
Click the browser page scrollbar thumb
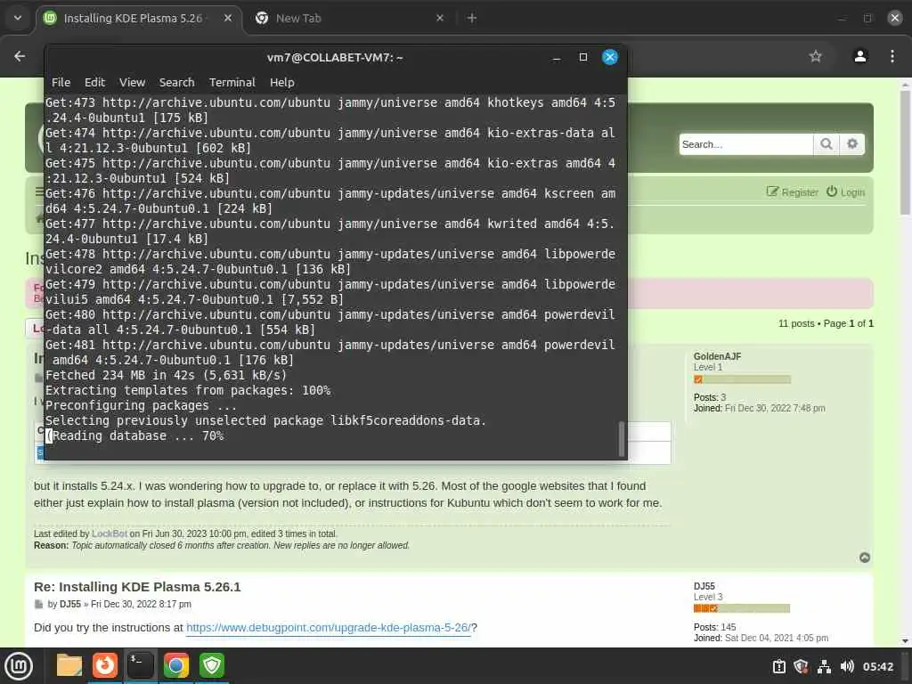[x=905, y=152]
